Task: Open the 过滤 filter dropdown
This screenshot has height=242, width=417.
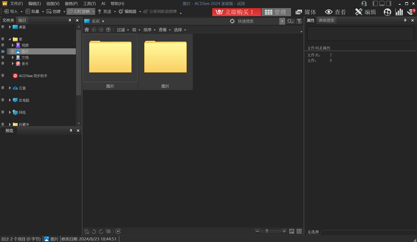Action: pyautogui.click(x=122, y=30)
